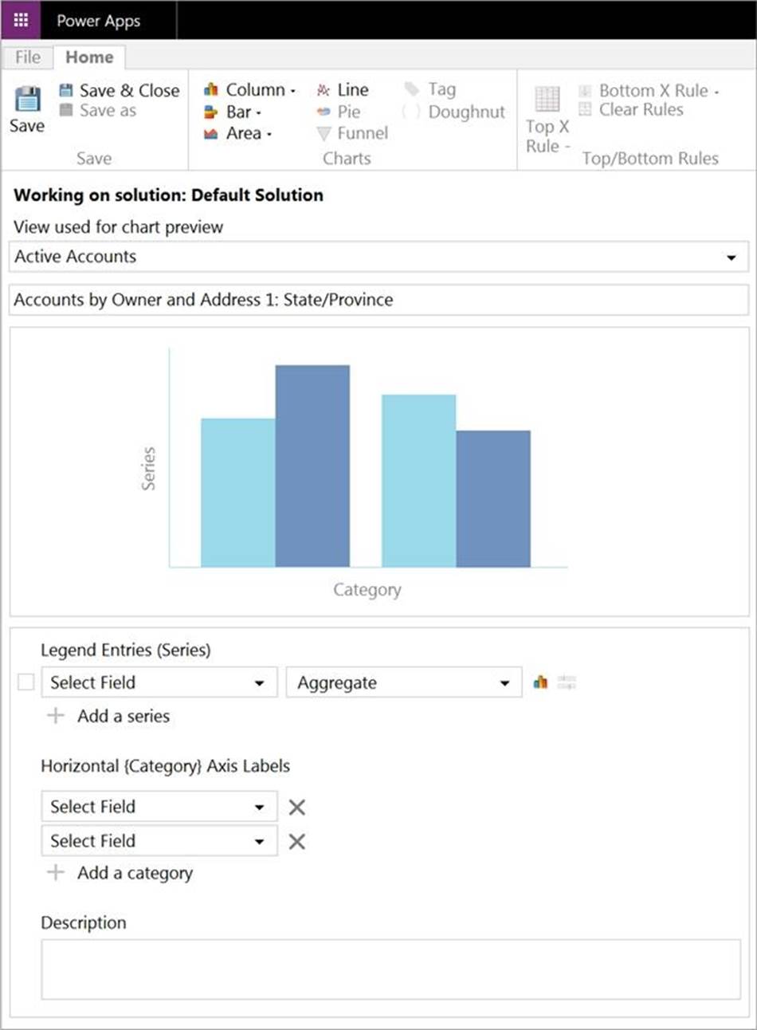Click the series chart type icon
Screen dimensions: 757x1030
pyautogui.click(x=540, y=682)
